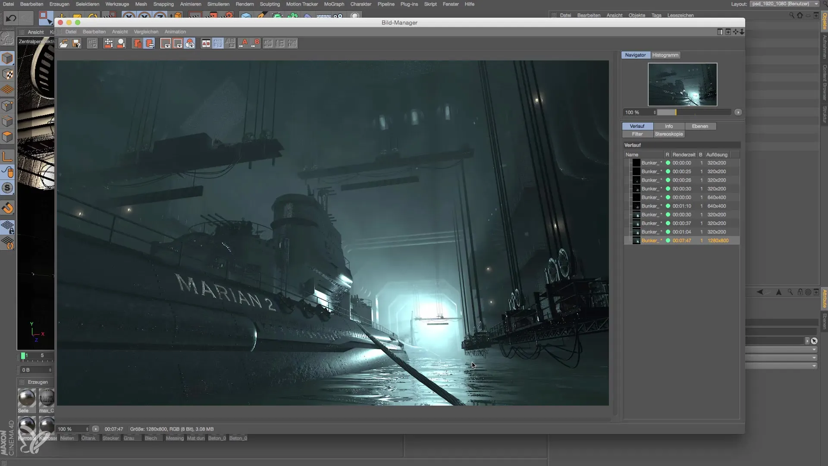Click the cube primitive in left palette
This screenshot has width=828, height=466.
[x=7, y=58]
